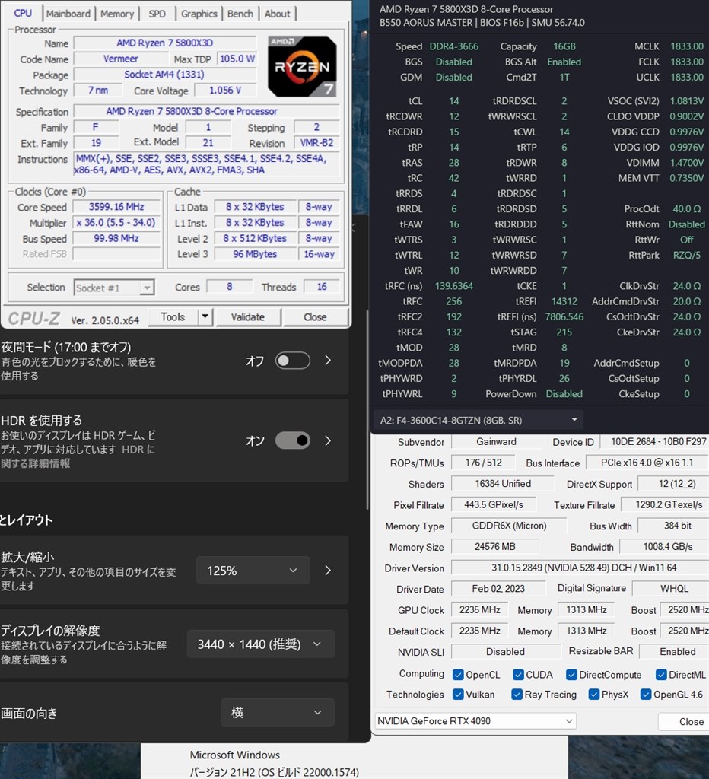Viewport: 709px width, 779px height.
Task: Switch to the Graphics tab
Action: point(199,13)
